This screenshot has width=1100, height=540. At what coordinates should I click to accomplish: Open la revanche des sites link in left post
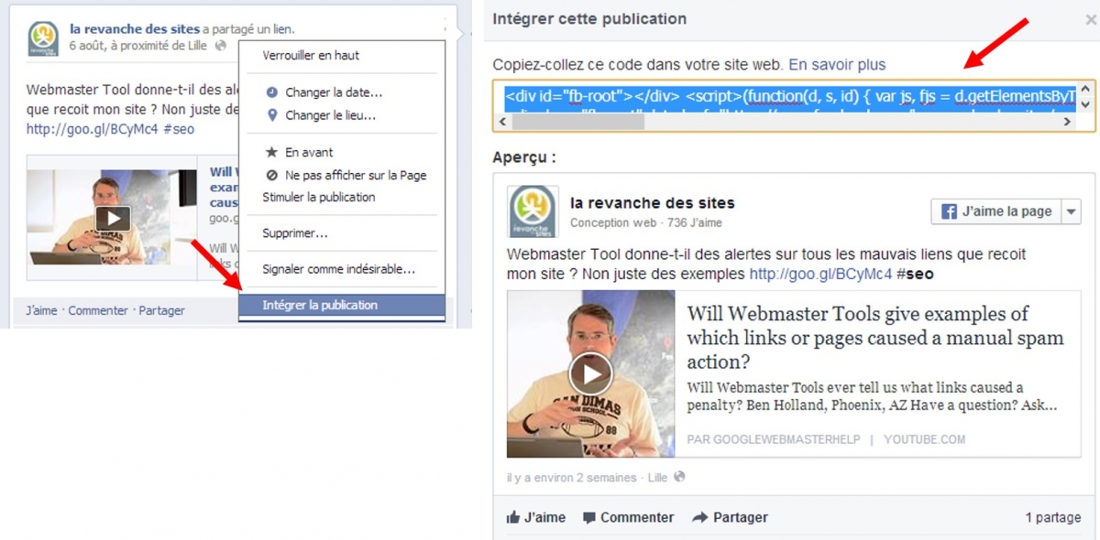pos(135,29)
